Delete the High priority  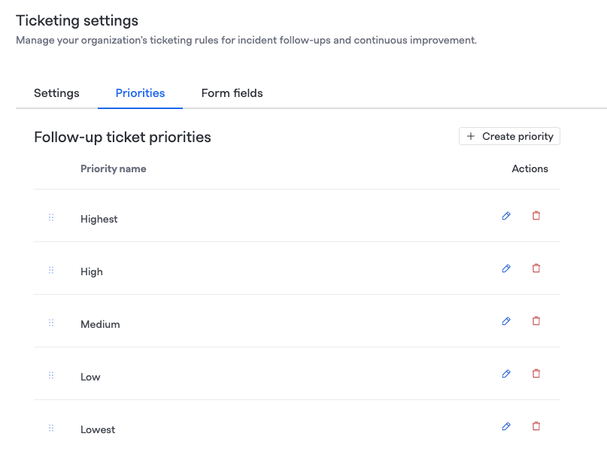coord(536,268)
